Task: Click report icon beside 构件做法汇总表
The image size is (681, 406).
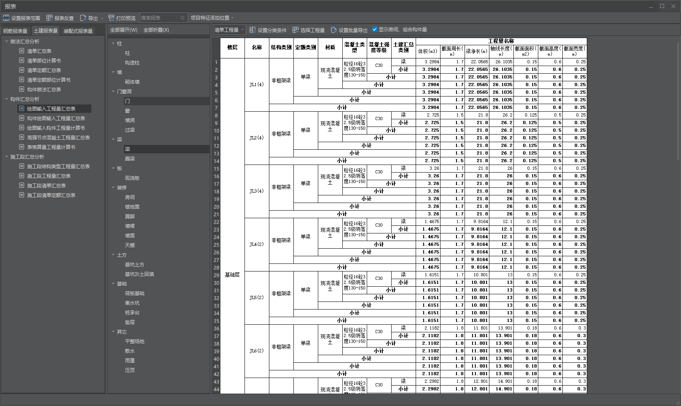Action: (22, 89)
